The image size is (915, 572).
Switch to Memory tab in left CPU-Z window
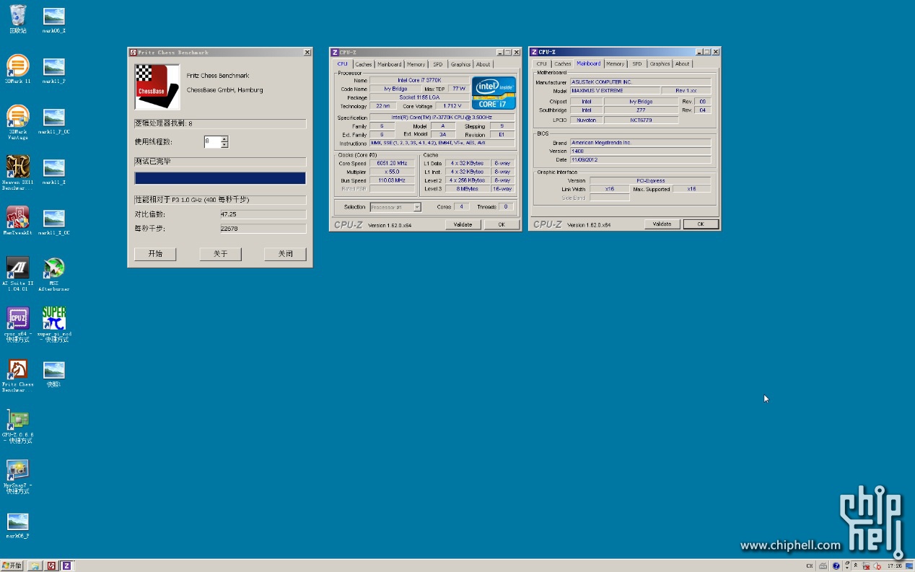coord(416,64)
